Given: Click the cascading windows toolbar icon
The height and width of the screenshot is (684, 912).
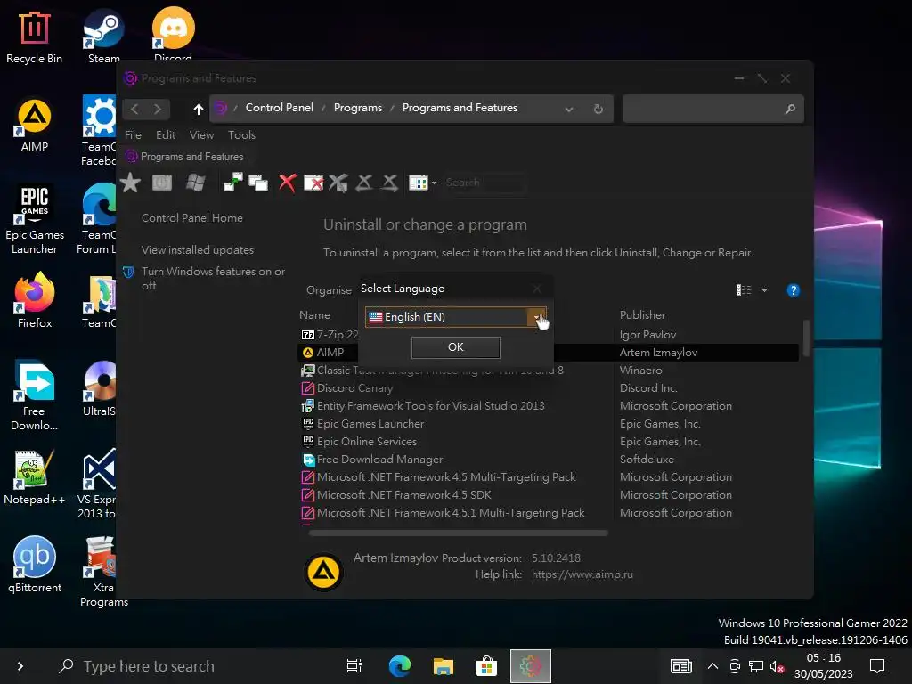Looking at the screenshot, I should pyautogui.click(x=258, y=183).
